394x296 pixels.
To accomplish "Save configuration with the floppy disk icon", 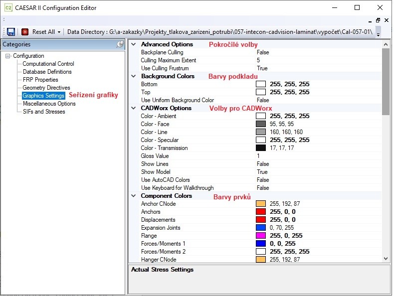I will click(11, 32).
